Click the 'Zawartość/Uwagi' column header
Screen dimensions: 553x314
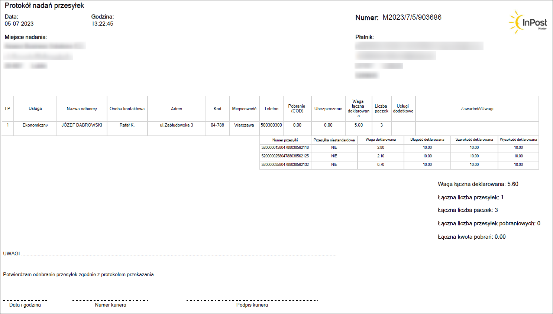(x=477, y=109)
